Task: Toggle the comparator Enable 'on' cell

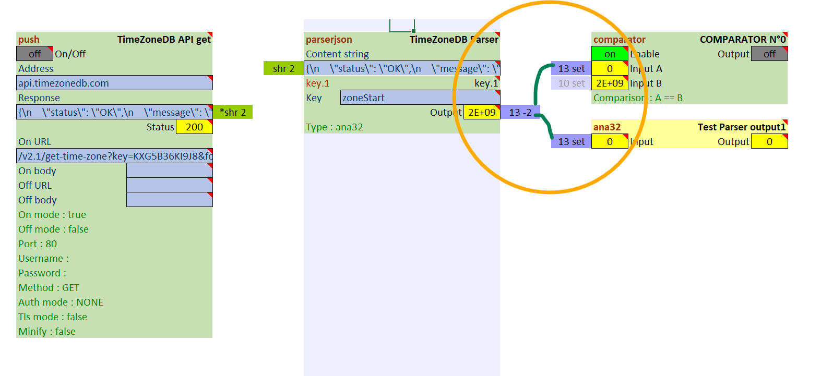Action: 609,54
